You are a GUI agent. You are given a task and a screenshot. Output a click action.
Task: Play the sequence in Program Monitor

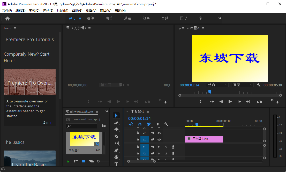(x=230, y=102)
